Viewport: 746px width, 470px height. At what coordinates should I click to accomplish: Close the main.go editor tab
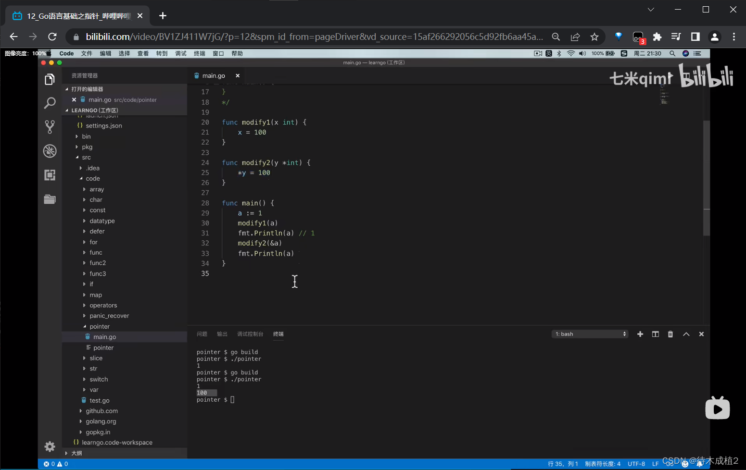(x=238, y=75)
